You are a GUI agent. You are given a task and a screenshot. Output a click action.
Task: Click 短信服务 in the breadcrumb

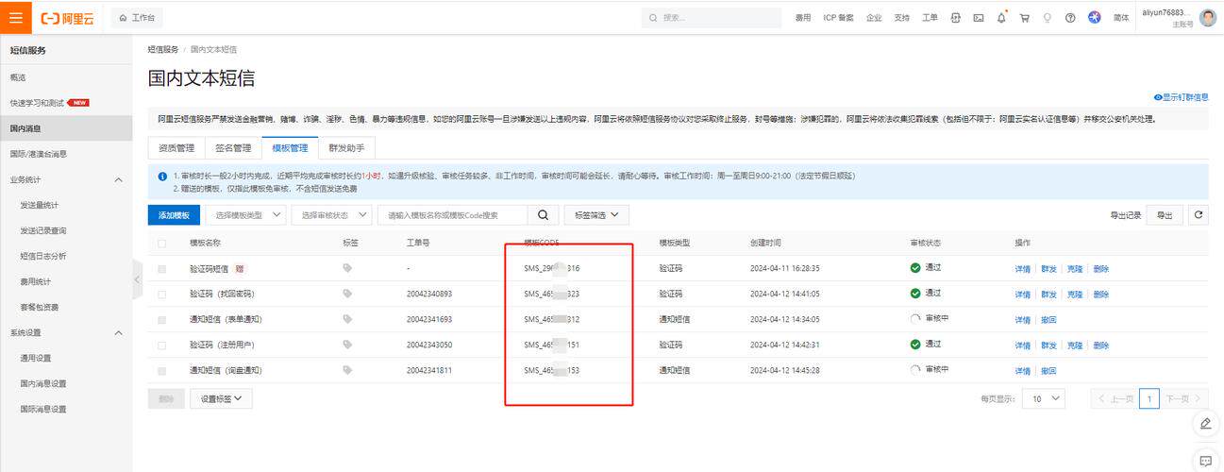pos(163,48)
